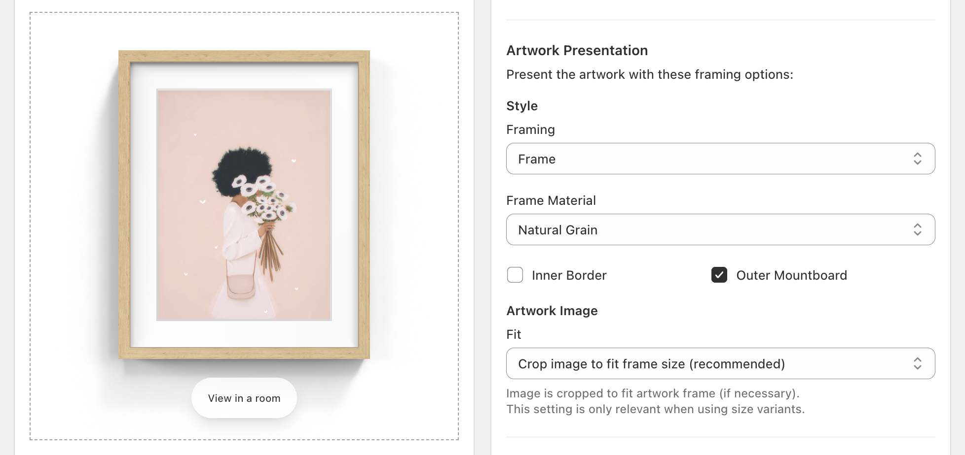
Task: Click the Inner Border label text
Action: coord(568,275)
